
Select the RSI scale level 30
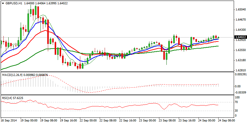point(237,111)
